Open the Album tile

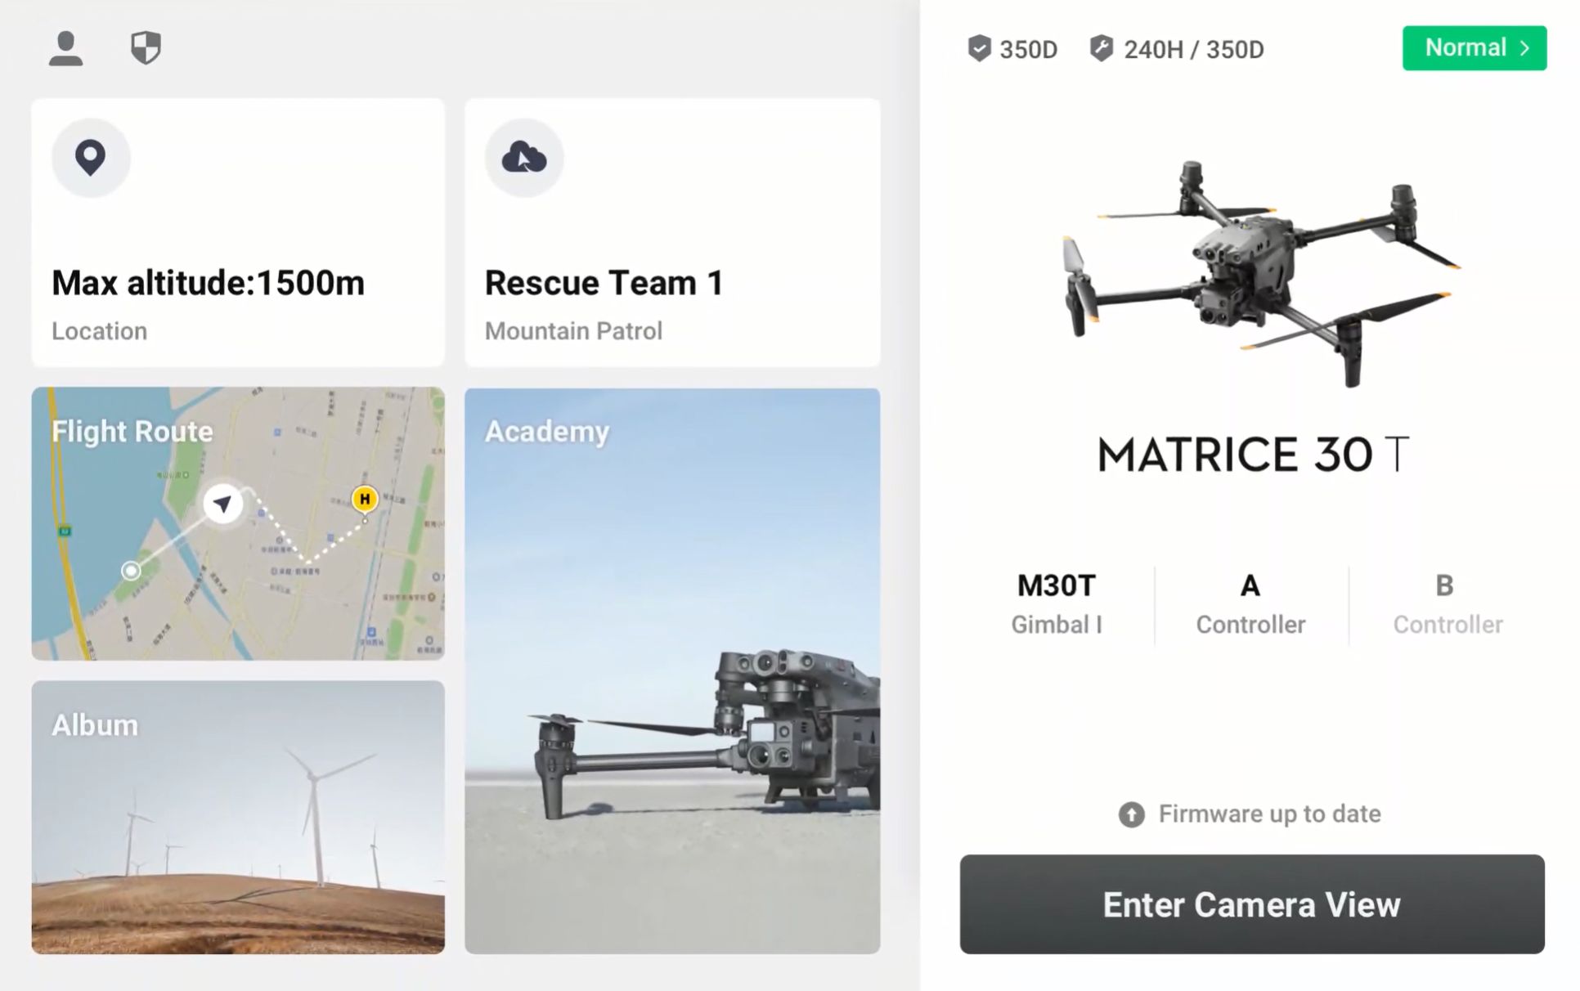pyautogui.click(x=238, y=818)
